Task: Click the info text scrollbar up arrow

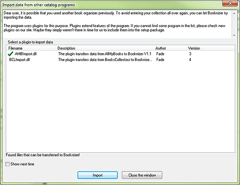Action: pos(234,13)
